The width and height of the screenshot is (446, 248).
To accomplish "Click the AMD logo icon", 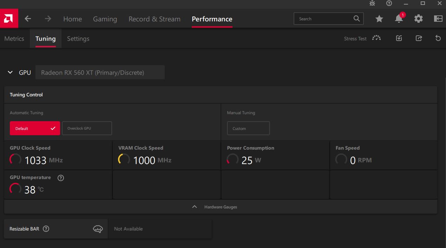I will tap(9, 19).
